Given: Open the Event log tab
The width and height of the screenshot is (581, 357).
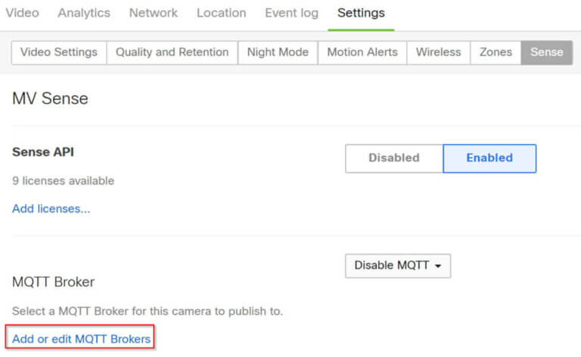Looking at the screenshot, I should pyautogui.click(x=291, y=13).
